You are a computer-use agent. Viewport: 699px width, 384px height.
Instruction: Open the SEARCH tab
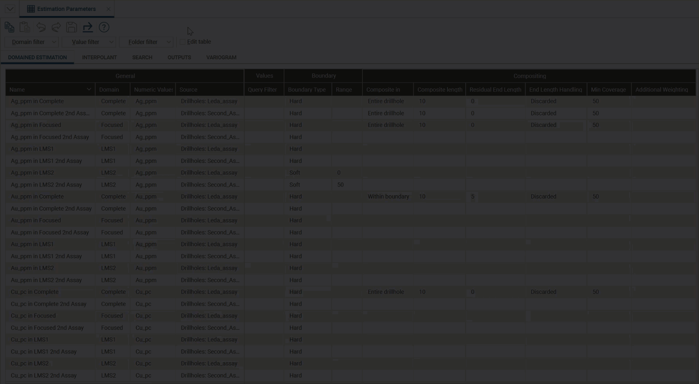142,57
